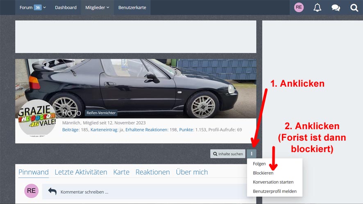
Task: Open the Dashboard navigation item
Action: (x=66, y=7)
